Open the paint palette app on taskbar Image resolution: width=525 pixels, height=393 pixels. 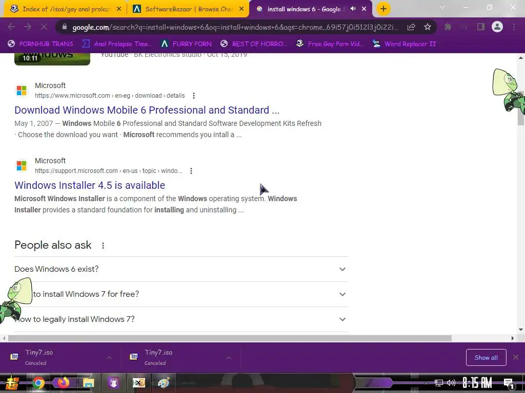click(164, 383)
